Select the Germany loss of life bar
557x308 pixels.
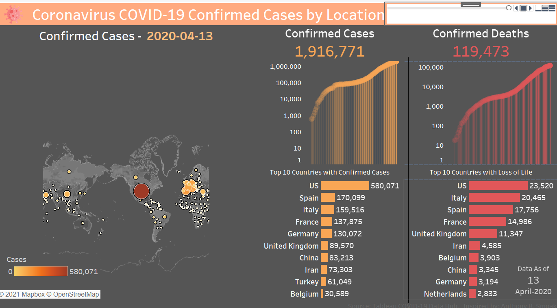473,282
